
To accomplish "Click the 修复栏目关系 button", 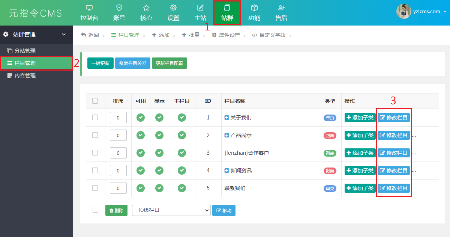I will coord(132,63).
